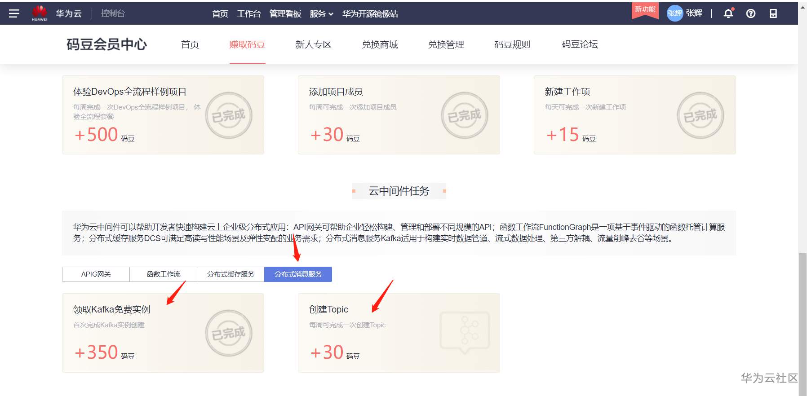Click the +500 码豆 reward value
The height and width of the screenshot is (396, 807).
coord(104,135)
